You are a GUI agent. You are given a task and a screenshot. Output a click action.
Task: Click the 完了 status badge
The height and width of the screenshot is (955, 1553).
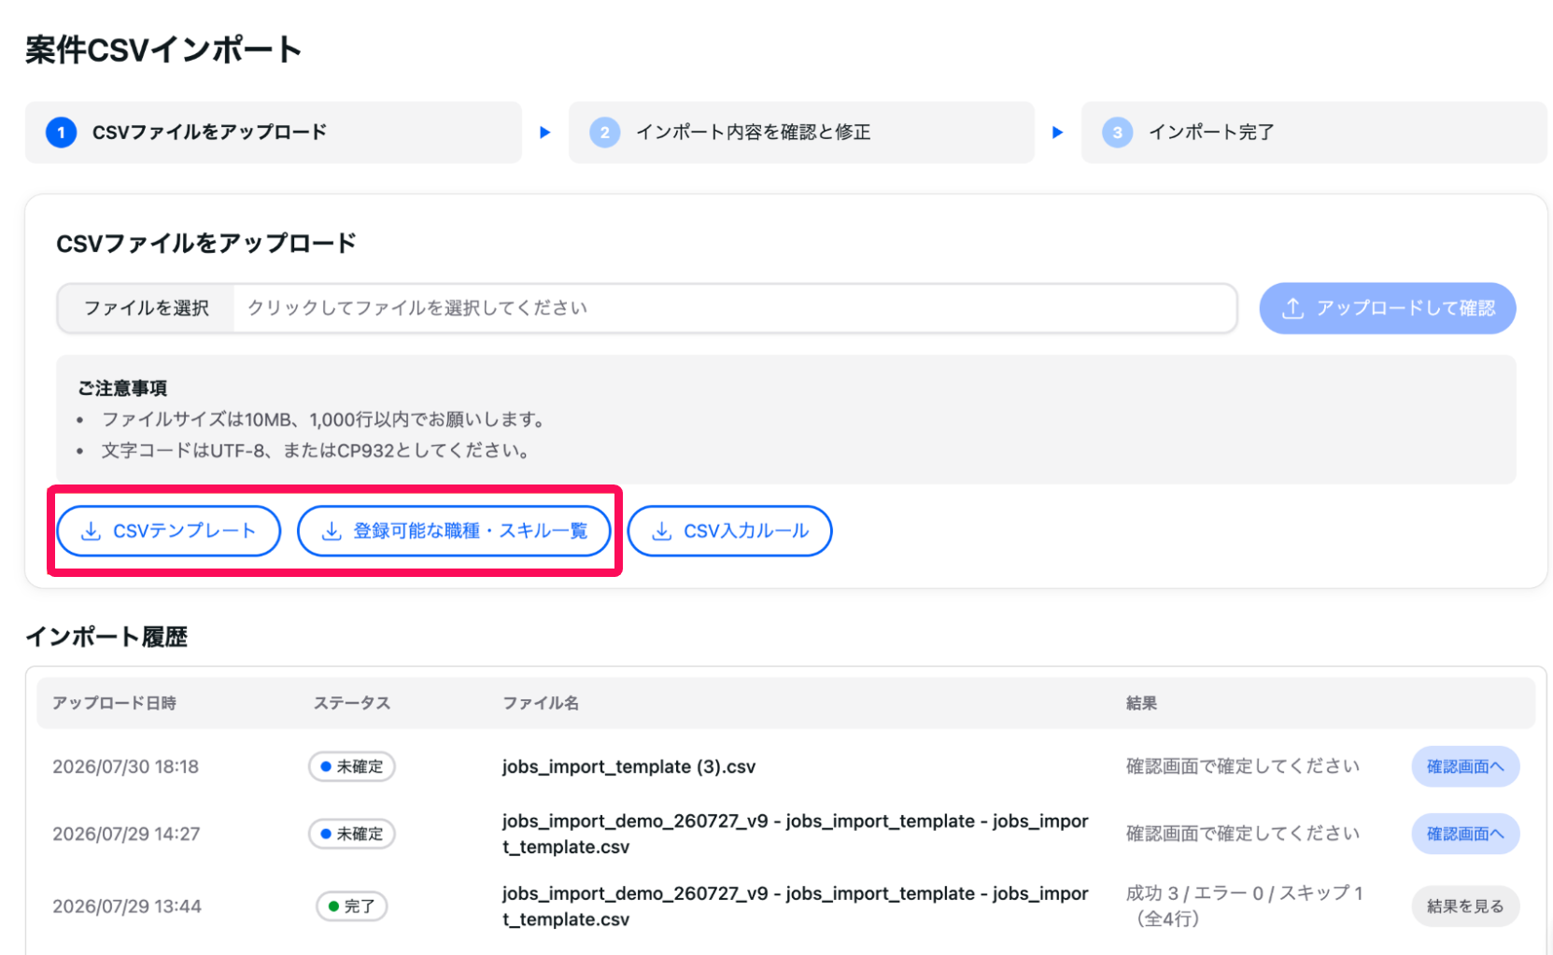click(352, 906)
